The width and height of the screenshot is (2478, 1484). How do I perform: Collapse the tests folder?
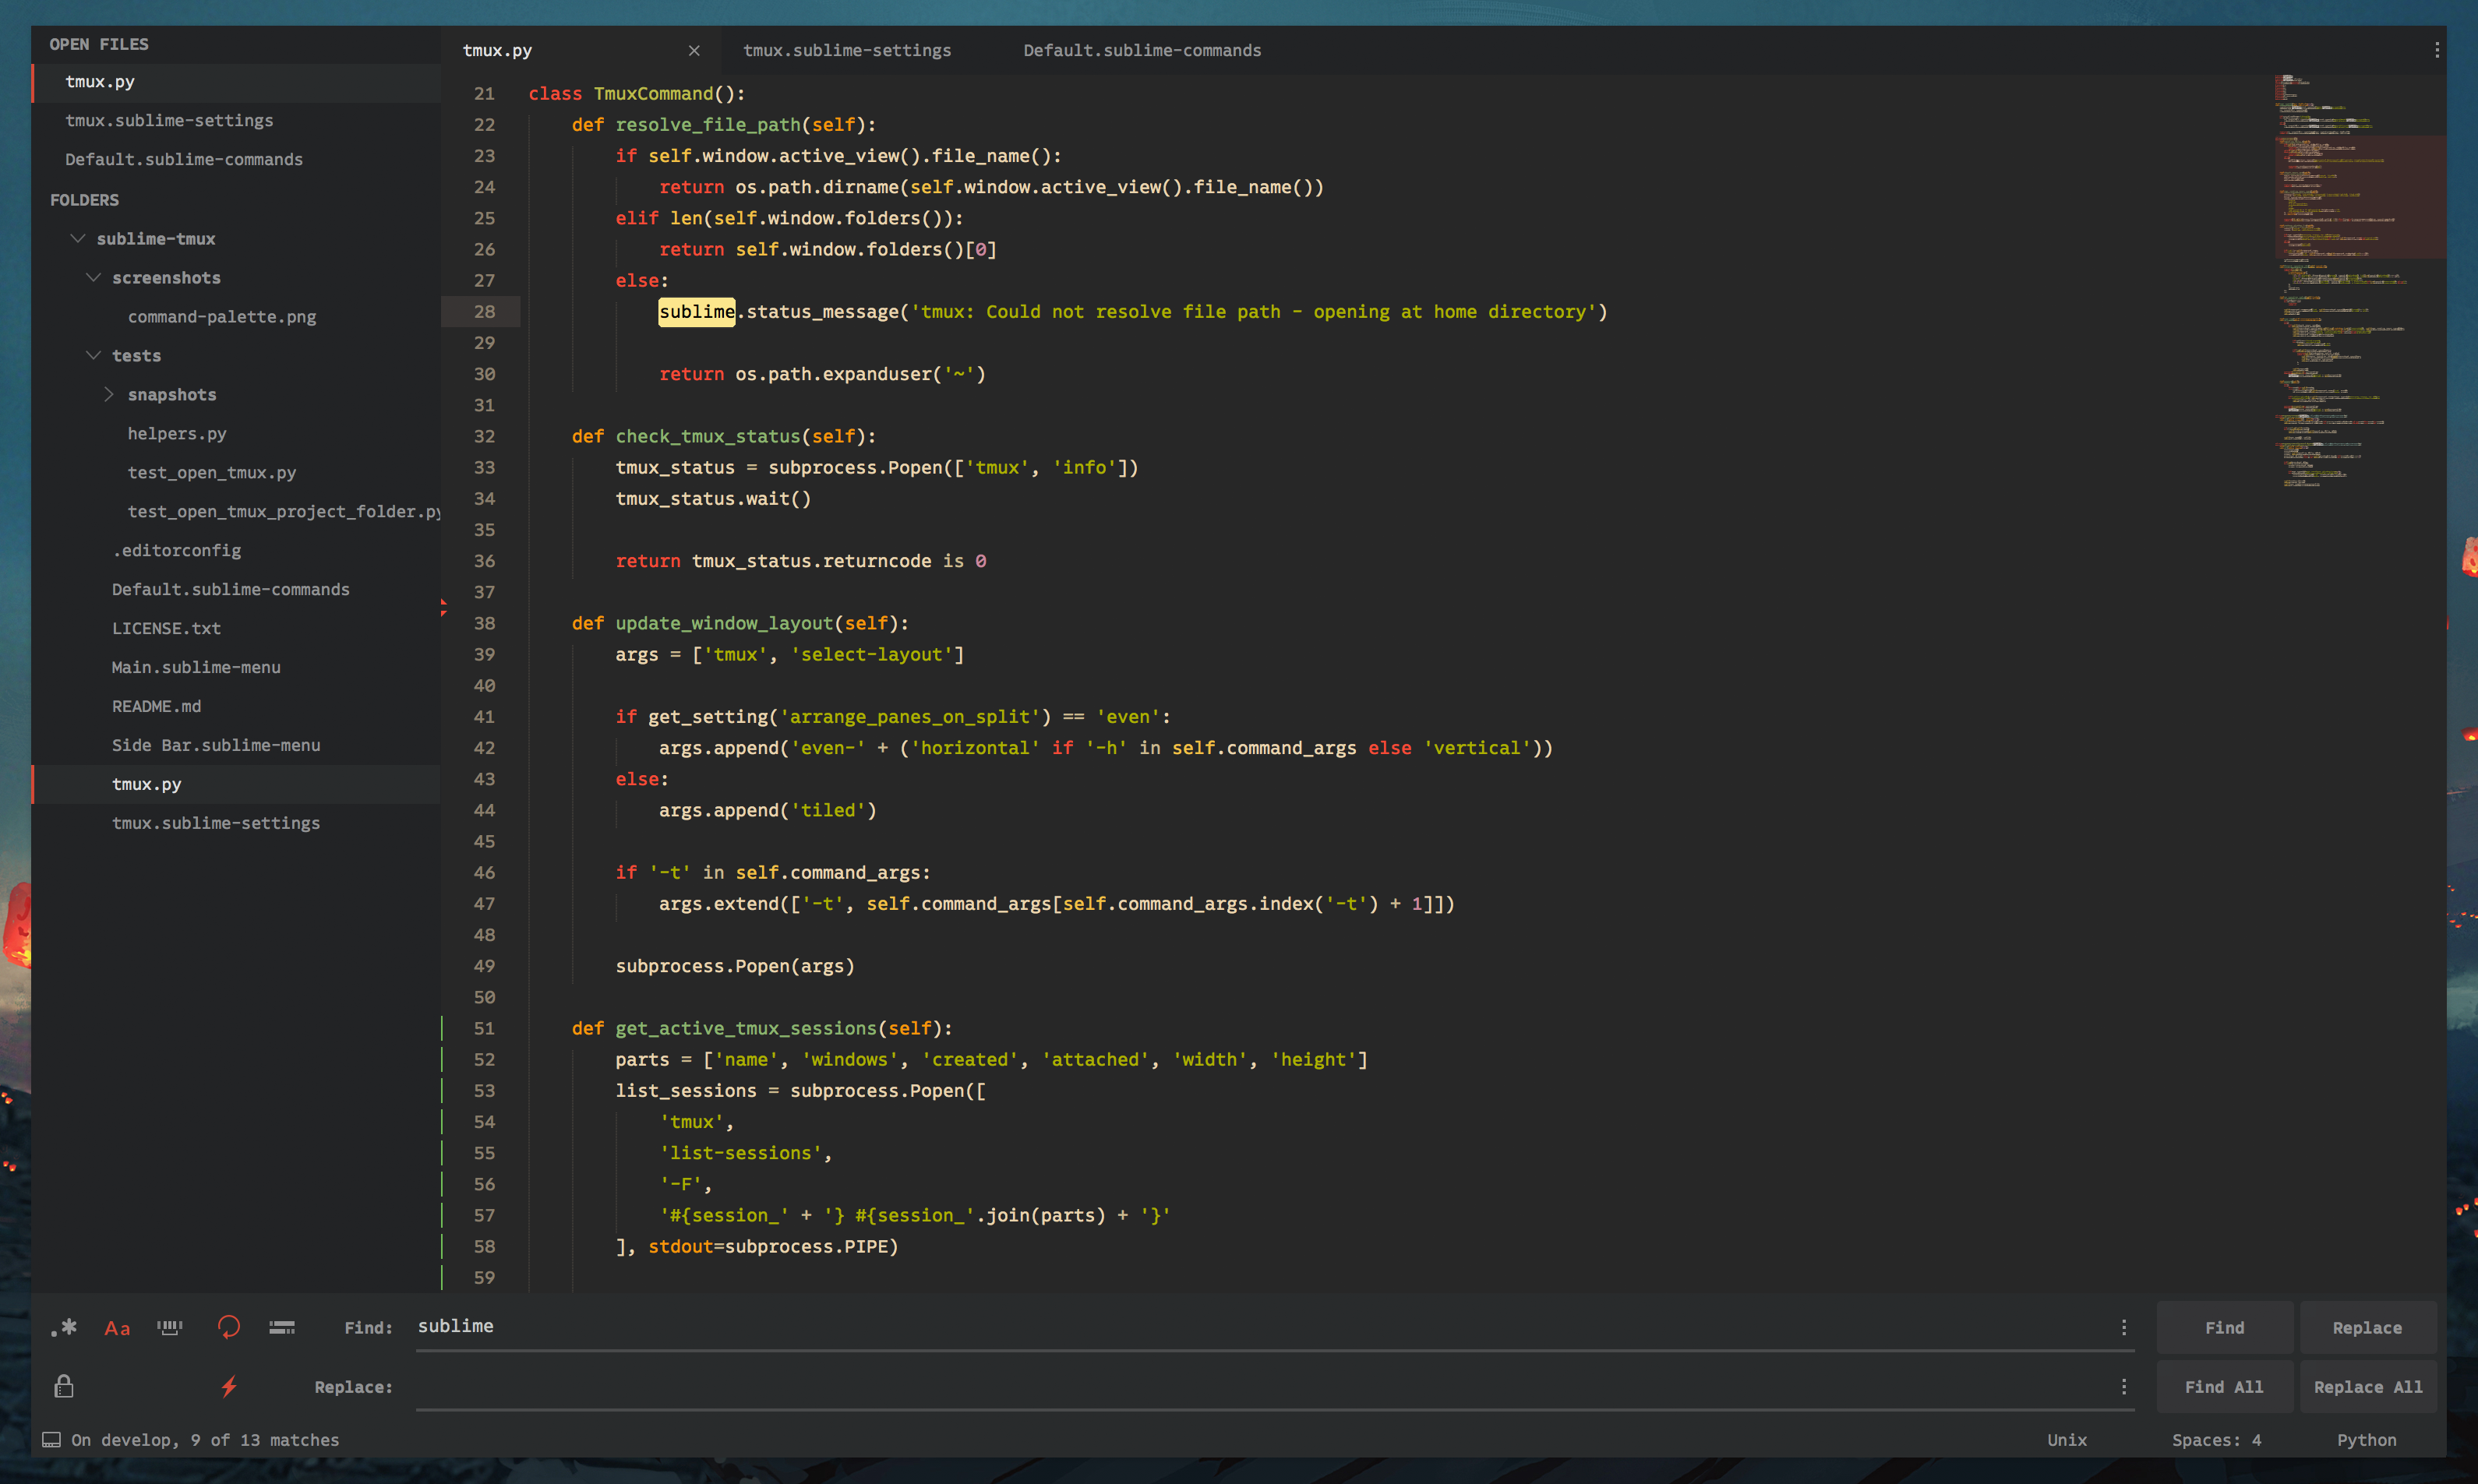coord(94,355)
